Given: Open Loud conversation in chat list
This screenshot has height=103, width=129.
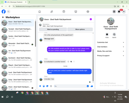Looking at the screenshot, I should point(17,73).
